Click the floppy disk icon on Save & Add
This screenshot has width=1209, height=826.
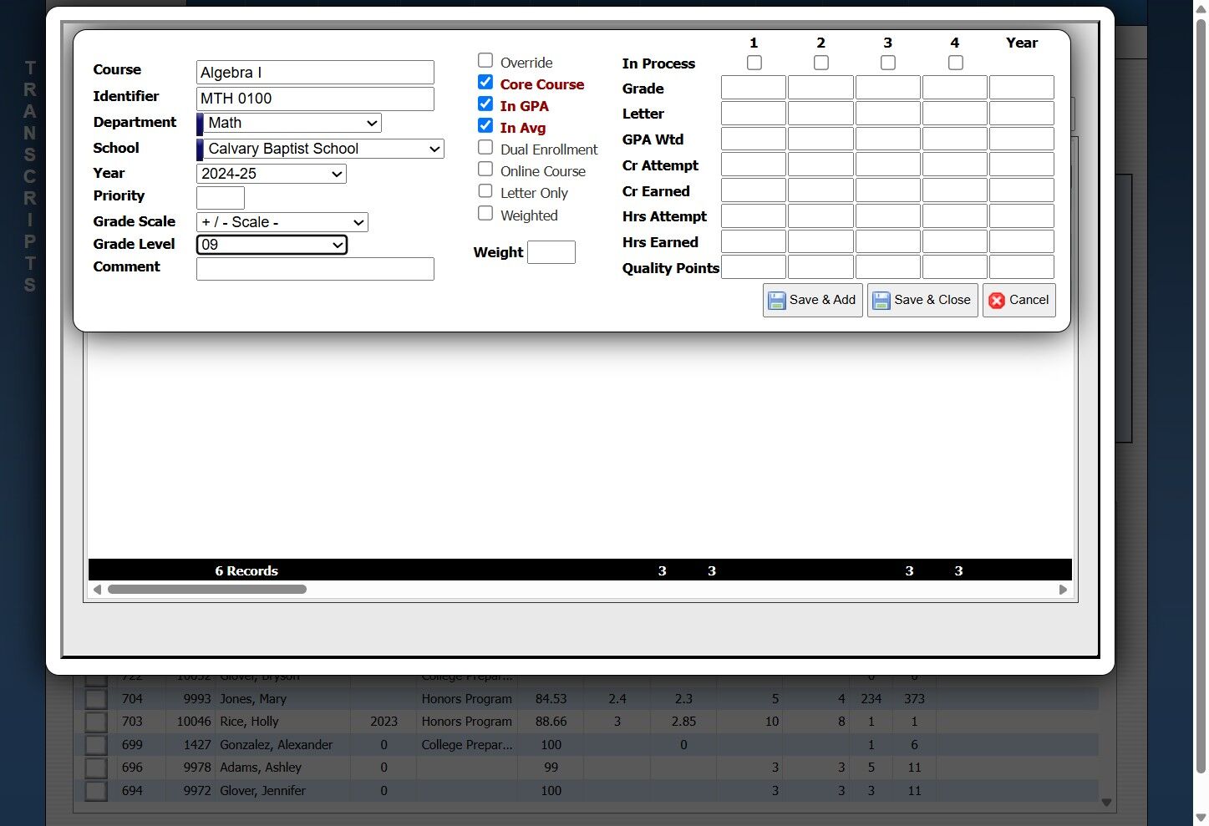[x=777, y=301]
